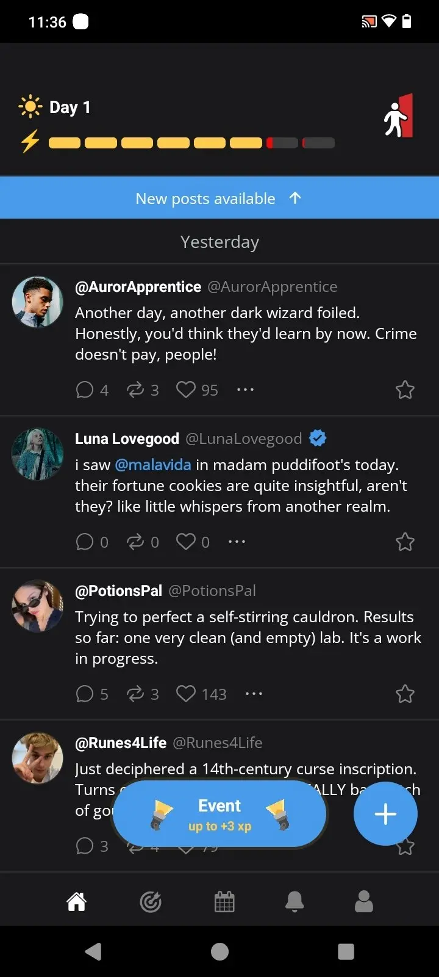Image resolution: width=439 pixels, height=977 pixels.
Task: Star the PotionsPal post
Action: [x=405, y=694]
